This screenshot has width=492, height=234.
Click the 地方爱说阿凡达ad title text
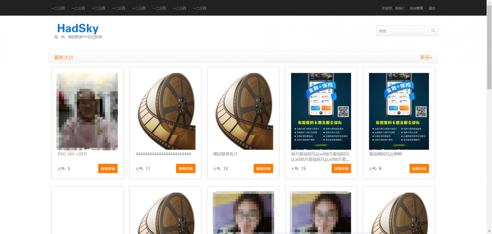pos(321,157)
